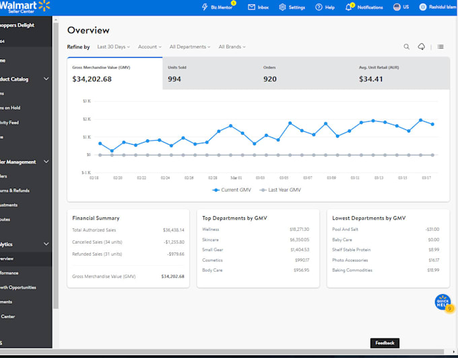Click the Shelf Stable Protein row
458x358 pixels.
(385, 250)
